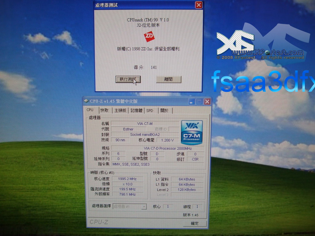Switch to the 快取 tab
This screenshot has width=315, height=236.
[105, 110]
